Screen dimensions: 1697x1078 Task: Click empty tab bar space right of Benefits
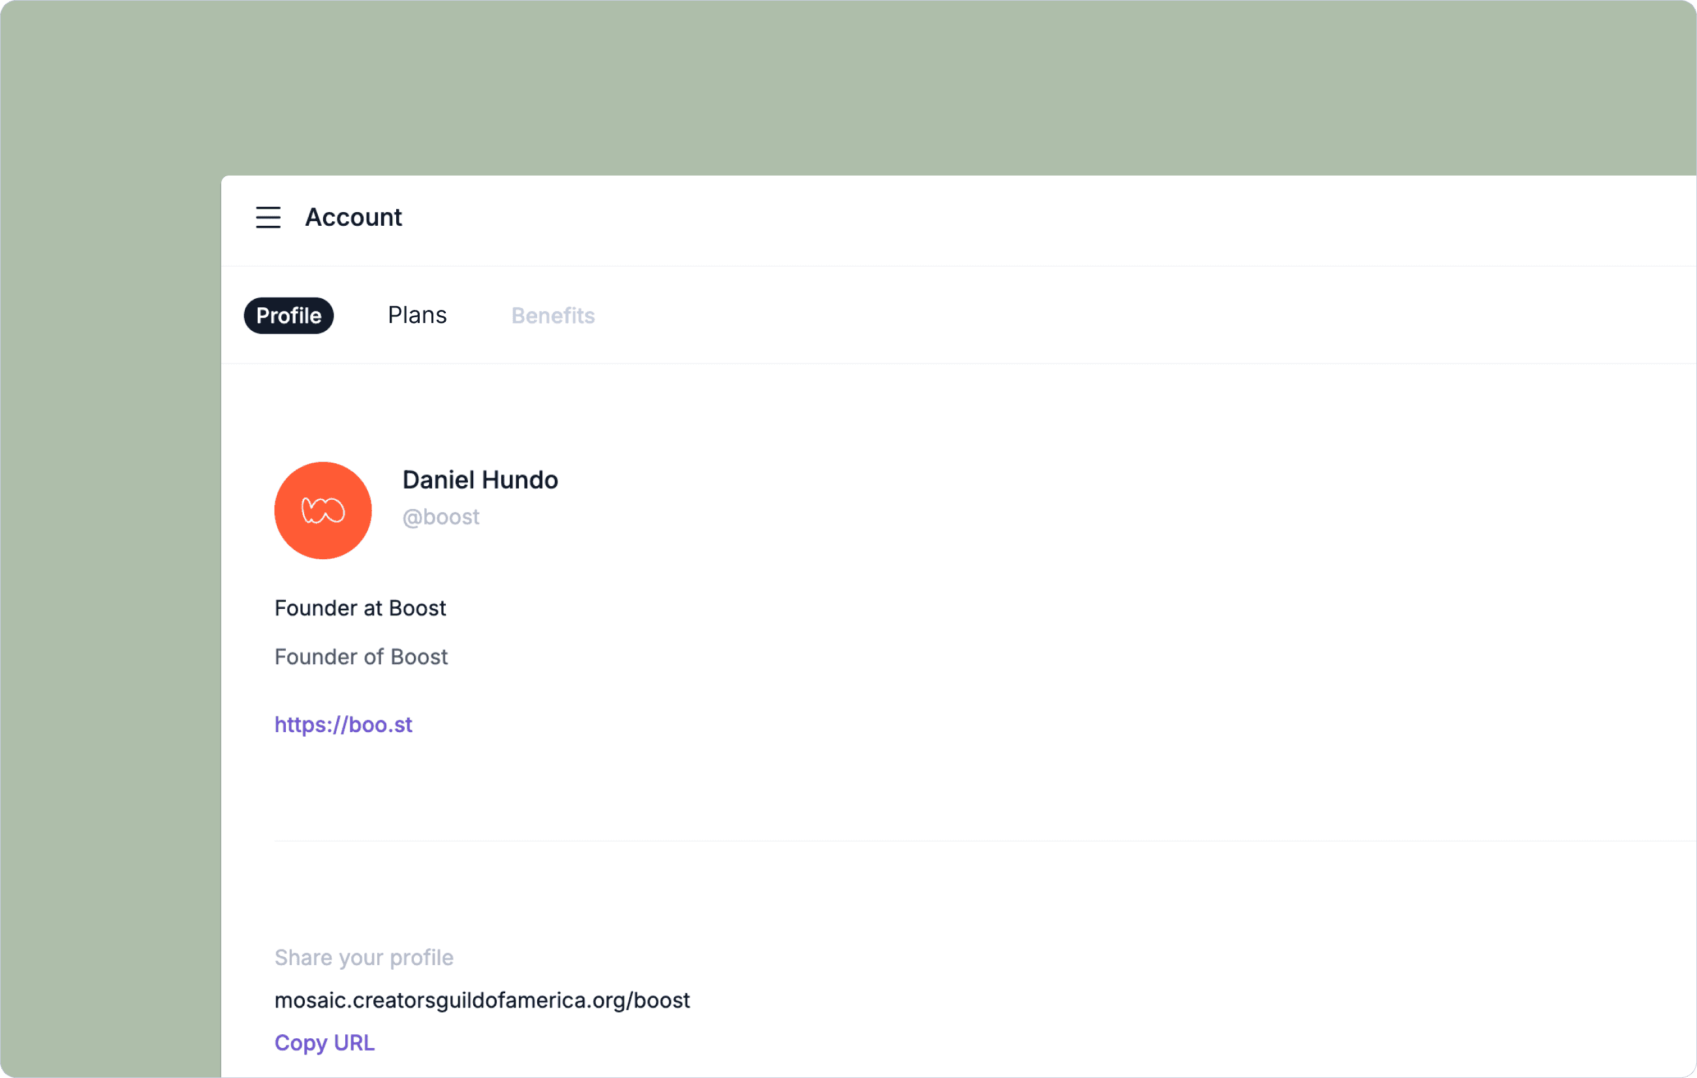pyautogui.click(x=1057, y=316)
